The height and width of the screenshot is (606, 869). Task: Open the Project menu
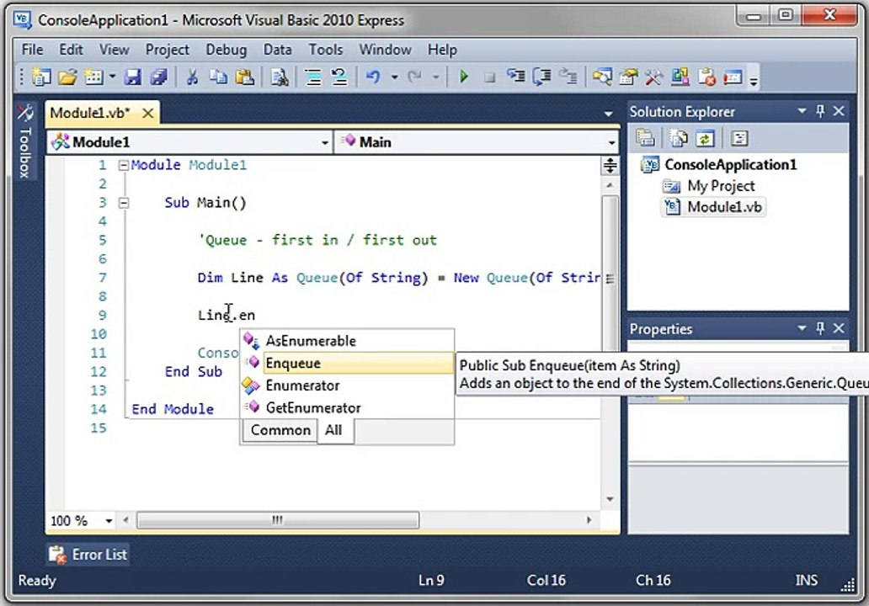coord(168,50)
